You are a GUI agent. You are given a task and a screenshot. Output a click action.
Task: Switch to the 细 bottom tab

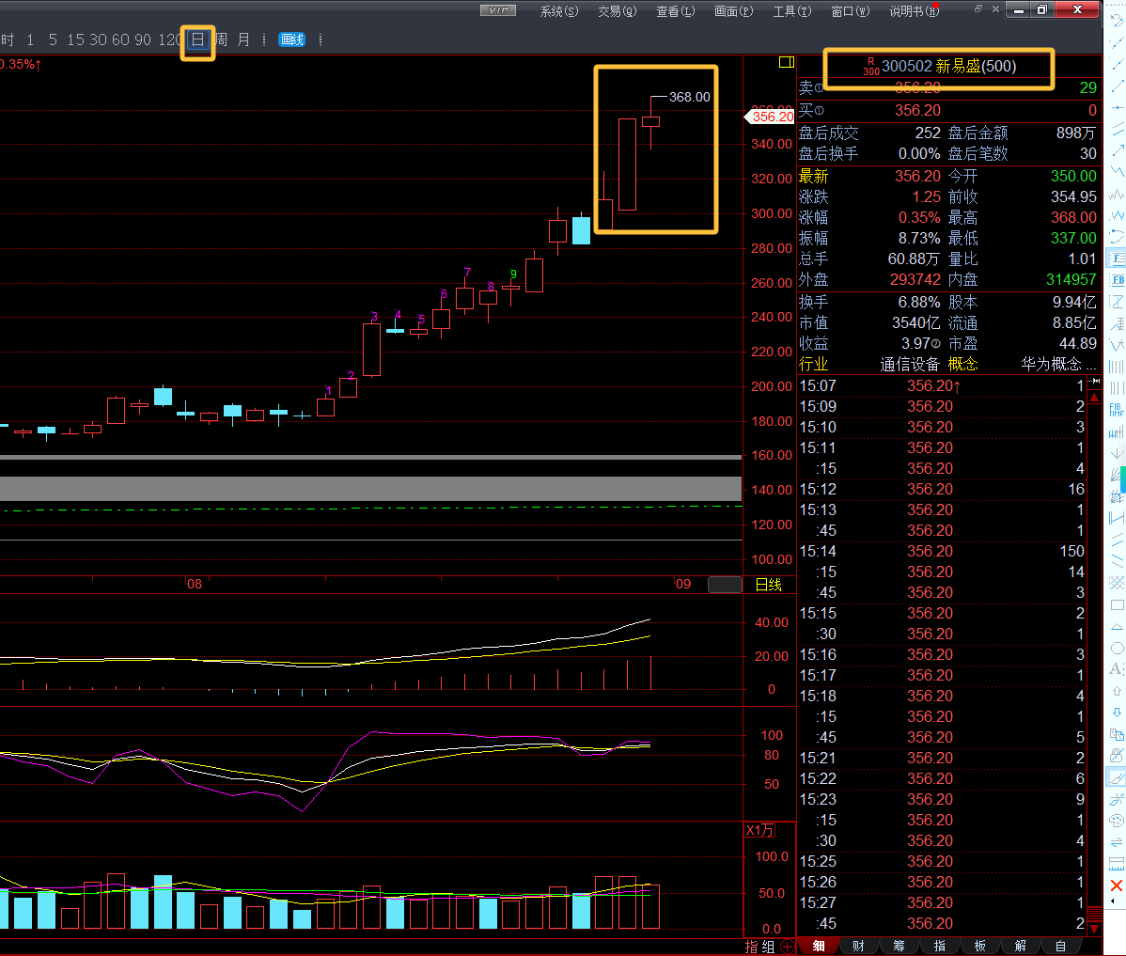[818, 946]
